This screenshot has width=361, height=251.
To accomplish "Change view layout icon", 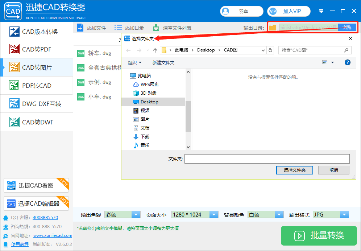I will pos(325,62).
